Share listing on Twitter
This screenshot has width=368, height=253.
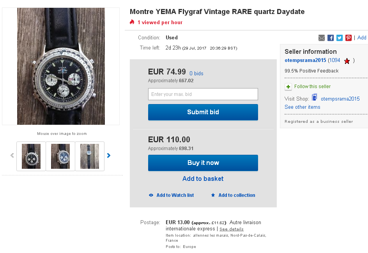(x=340, y=38)
